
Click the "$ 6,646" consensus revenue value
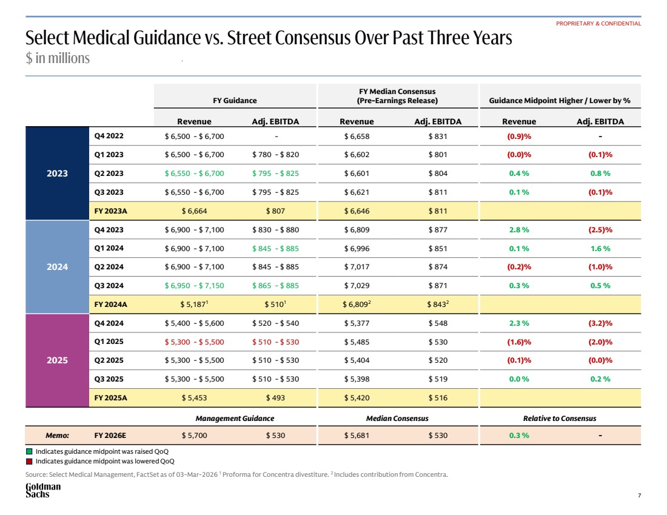tap(357, 210)
